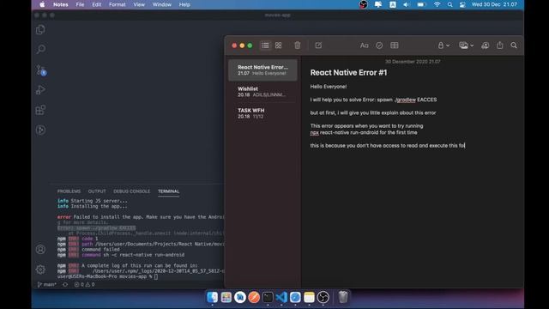Open Launchpad from the Dock

[226, 297]
